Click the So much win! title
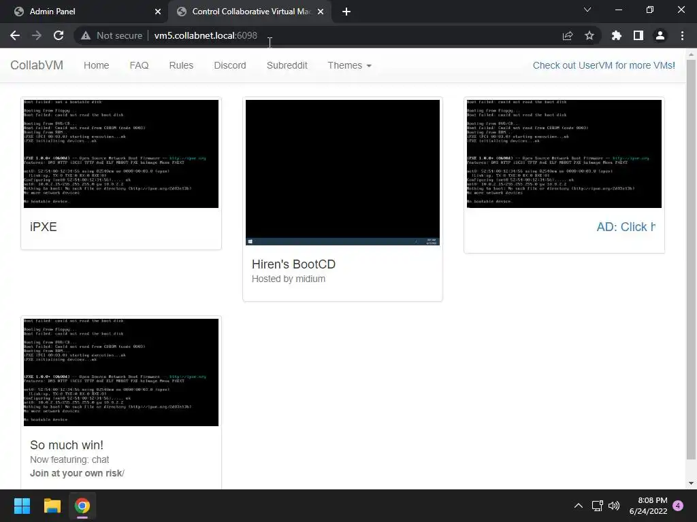Screen dimensions: 697x522 coord(67,445)
